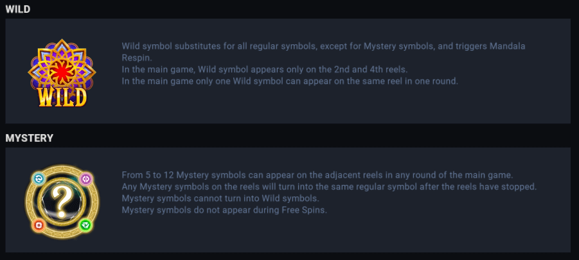Click the 'Wild symbol substitutes for all regular symbols' line
This screenshot has width=579, height=260.
(328, 46)
